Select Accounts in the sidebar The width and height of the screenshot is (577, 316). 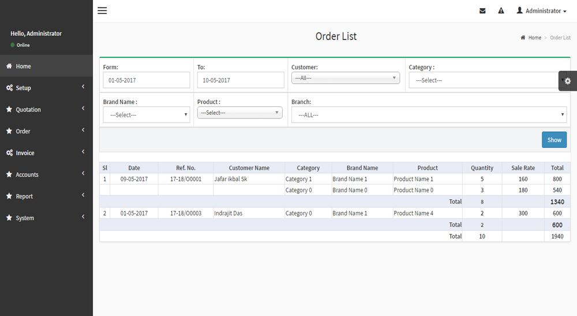click(46, 174)
